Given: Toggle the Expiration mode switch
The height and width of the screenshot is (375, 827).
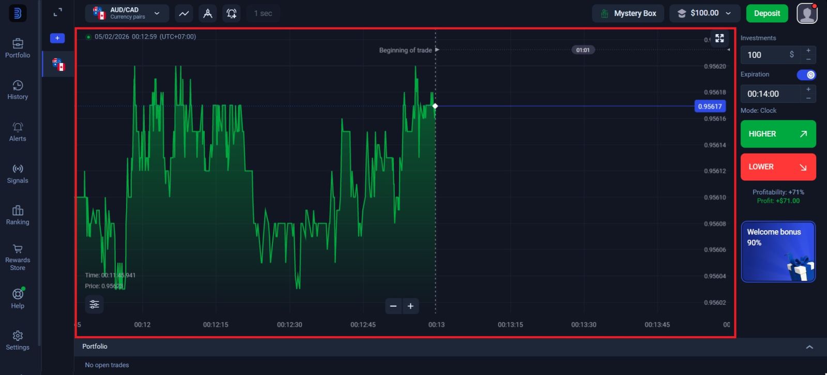Looking at the screenshot, I should coord(806,75).
